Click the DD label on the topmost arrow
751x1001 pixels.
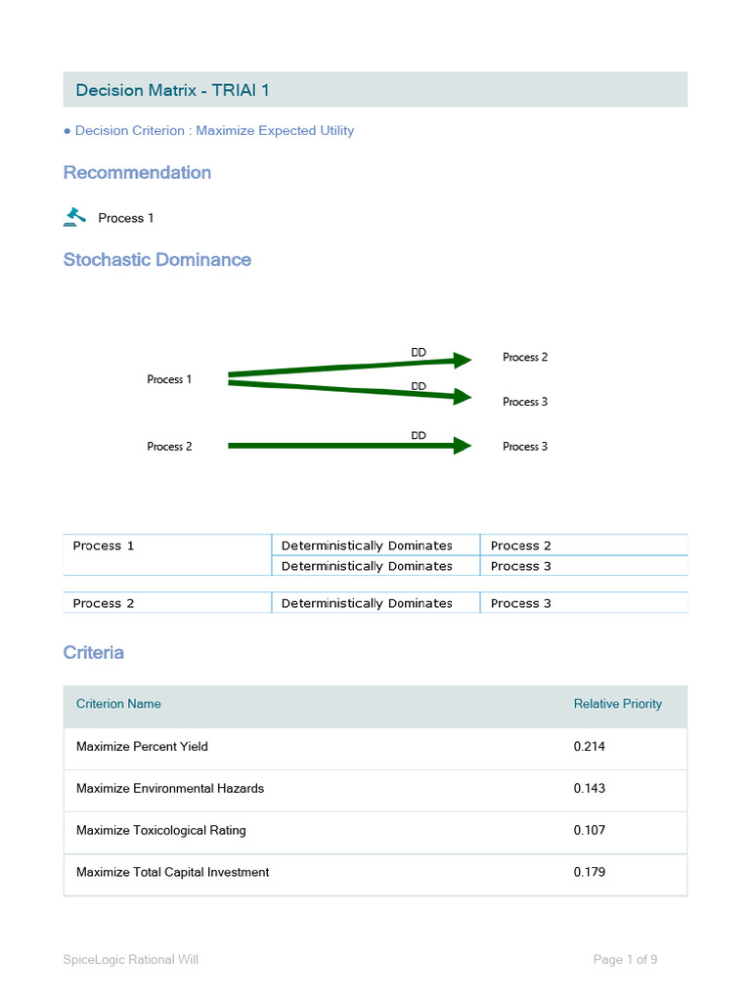pos(419,352)
